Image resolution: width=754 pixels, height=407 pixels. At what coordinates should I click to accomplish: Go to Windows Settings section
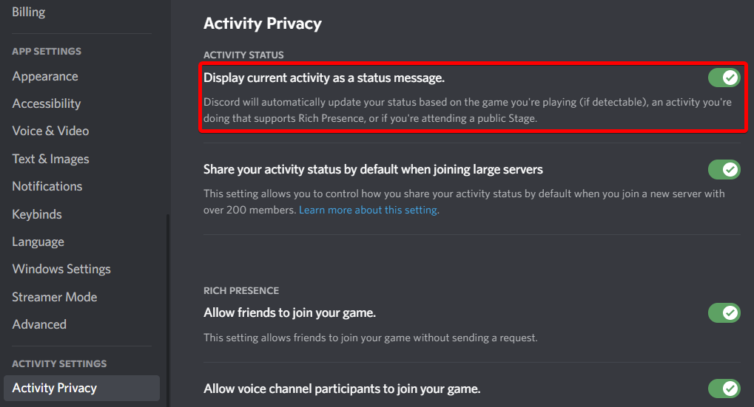[61, 269]
